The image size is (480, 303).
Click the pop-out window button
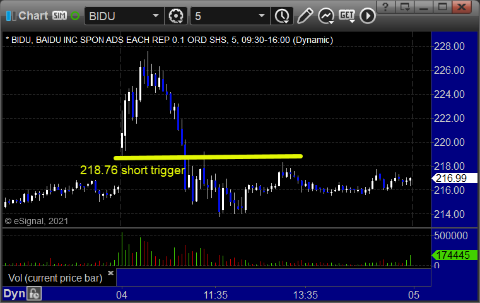click(x=405, y=7)
